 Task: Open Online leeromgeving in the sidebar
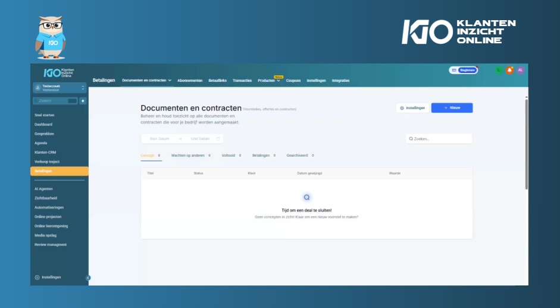tap(51, 226)
